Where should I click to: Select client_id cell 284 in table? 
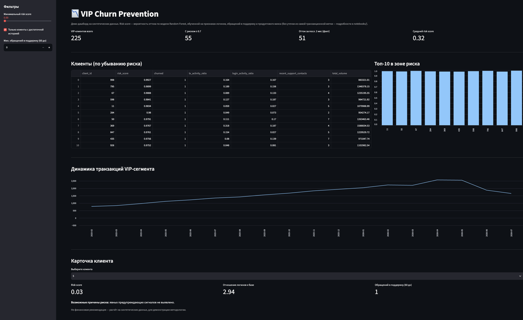[98, 113]
